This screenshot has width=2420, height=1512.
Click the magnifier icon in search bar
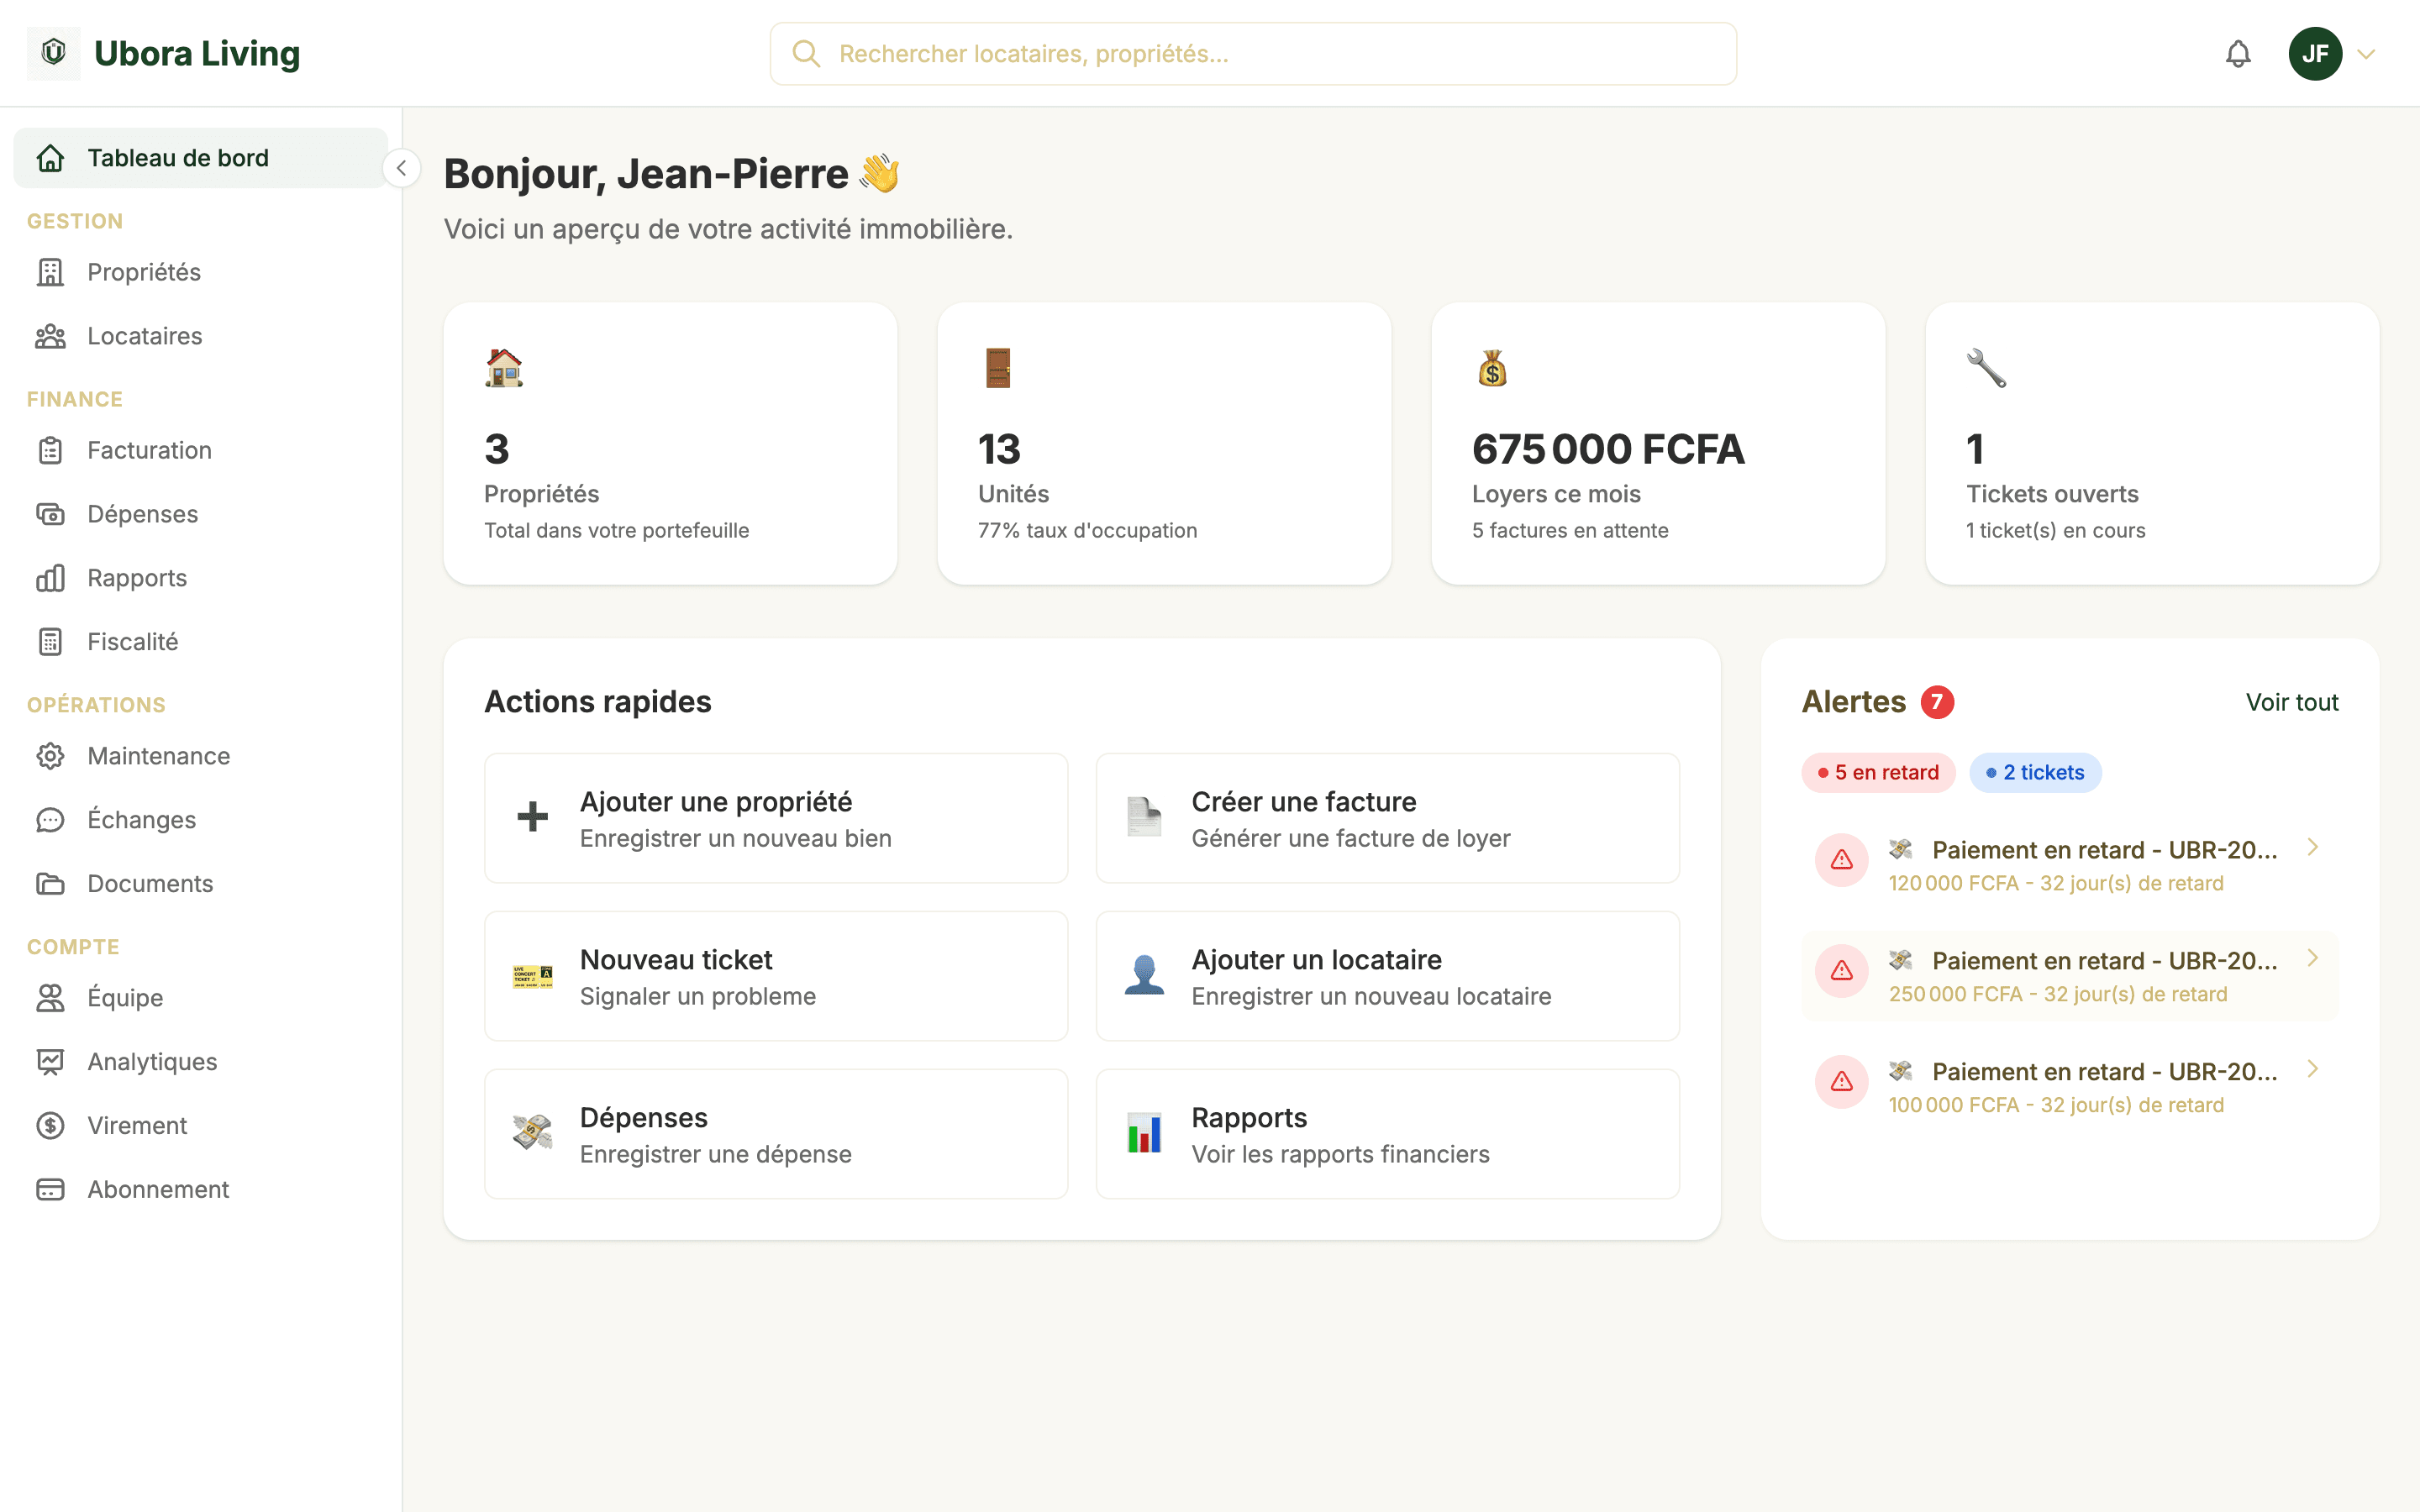(806, 54)
